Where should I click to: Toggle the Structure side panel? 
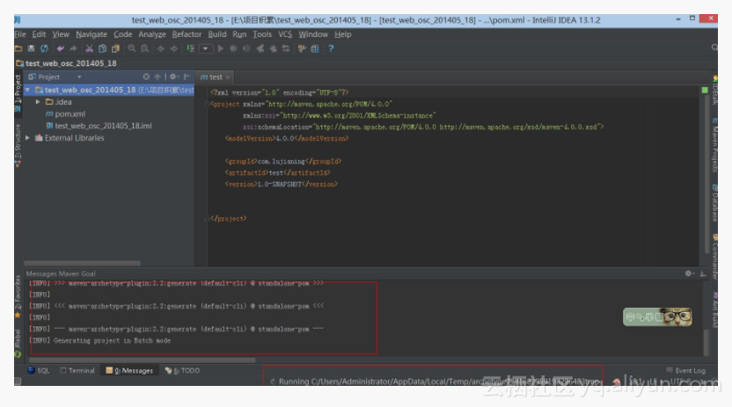coord(18,145)
